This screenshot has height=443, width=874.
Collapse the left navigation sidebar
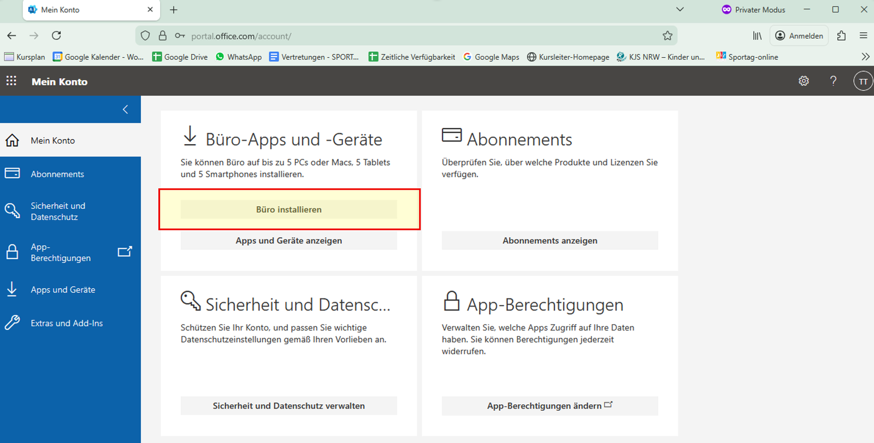coord(125,110)
